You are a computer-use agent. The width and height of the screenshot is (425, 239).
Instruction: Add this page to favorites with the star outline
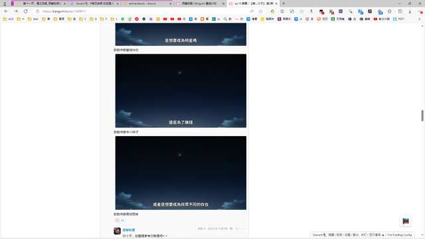click(x=261, y=11)
